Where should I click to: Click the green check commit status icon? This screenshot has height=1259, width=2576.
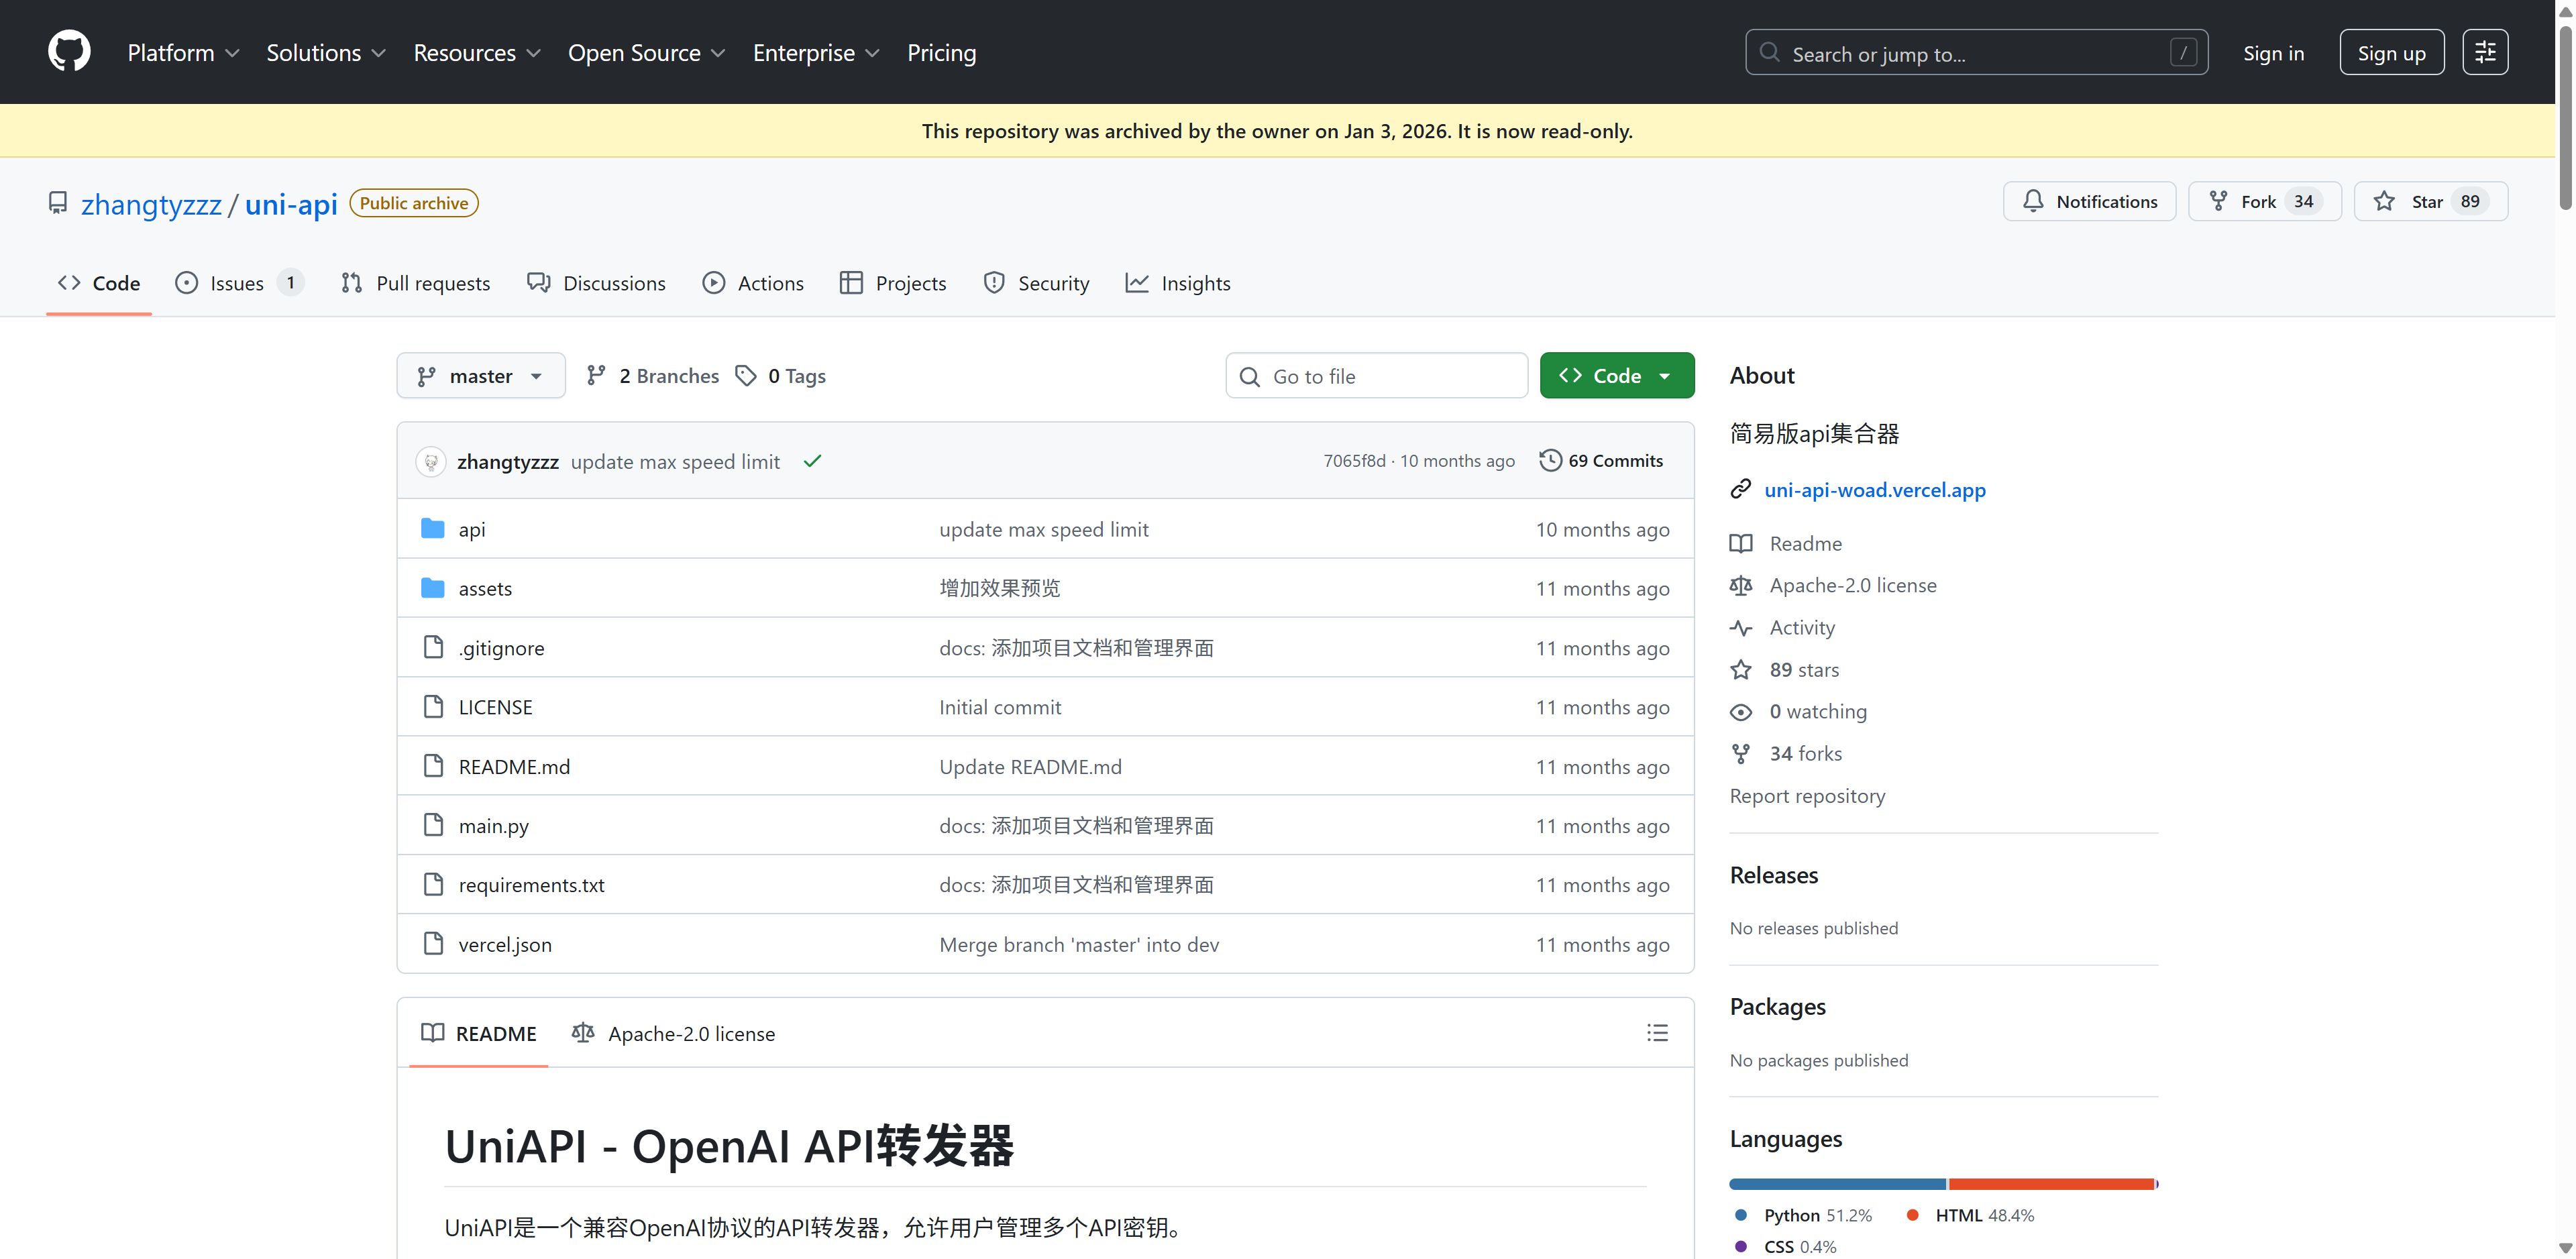point(812,461)
